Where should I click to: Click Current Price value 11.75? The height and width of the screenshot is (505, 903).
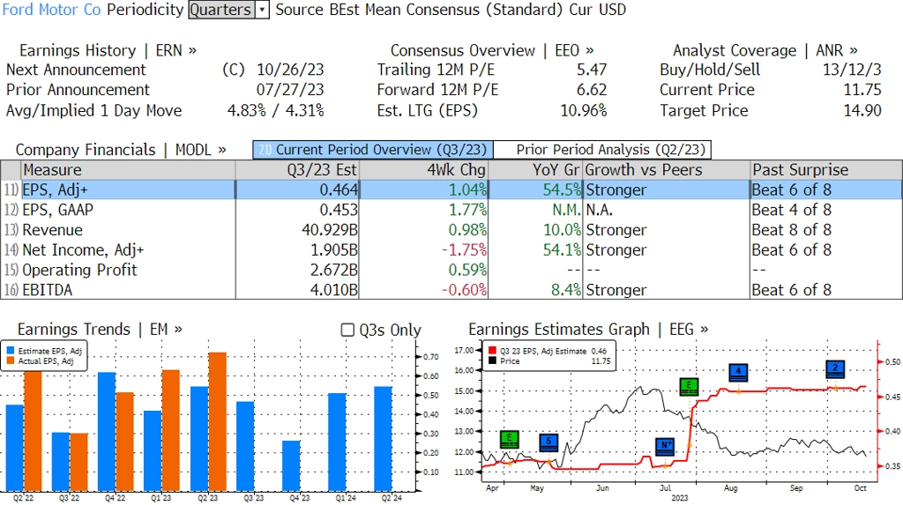(x=862, y=90)
